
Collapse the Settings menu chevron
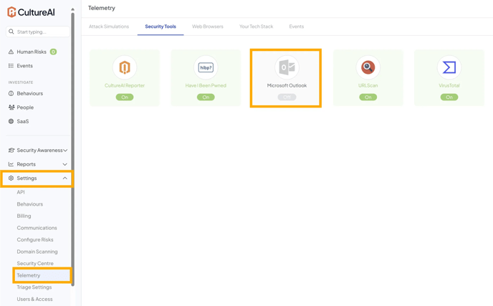click(x=64, y=178)
